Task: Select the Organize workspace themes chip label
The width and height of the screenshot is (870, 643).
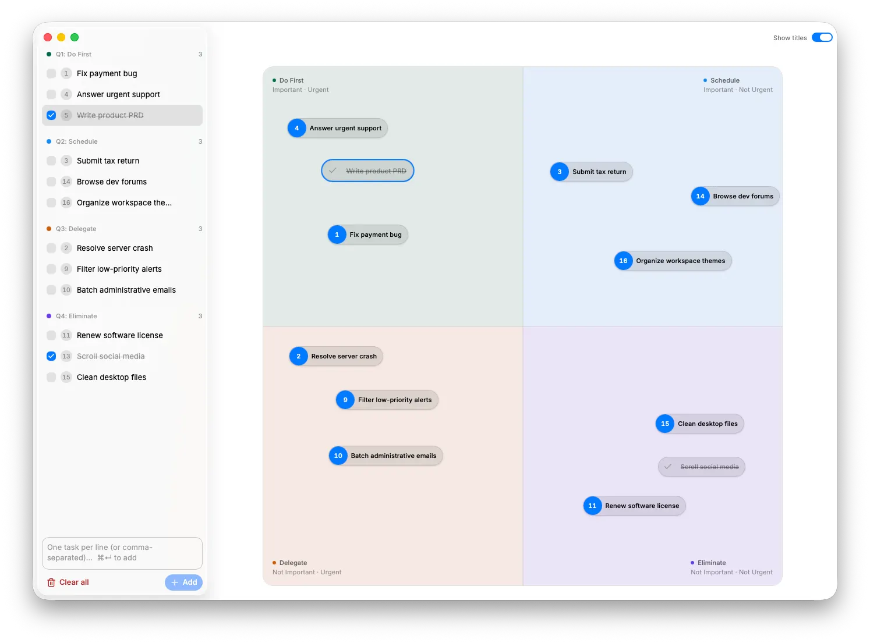Action: click(x=680, y=261)
